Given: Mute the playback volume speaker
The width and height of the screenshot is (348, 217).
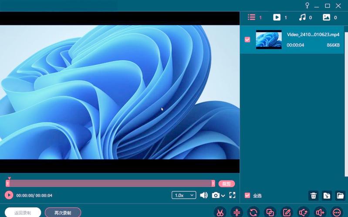Looking at the screenshot, I should point(204,195).
